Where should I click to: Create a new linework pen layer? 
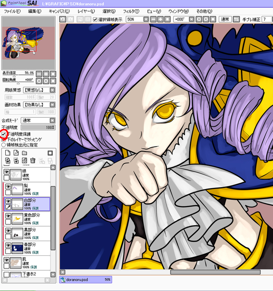tap(16, 153)
